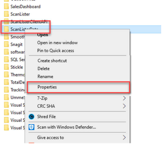
Task: Open Properties from the context menu
Action: click(x=47, y=87)
